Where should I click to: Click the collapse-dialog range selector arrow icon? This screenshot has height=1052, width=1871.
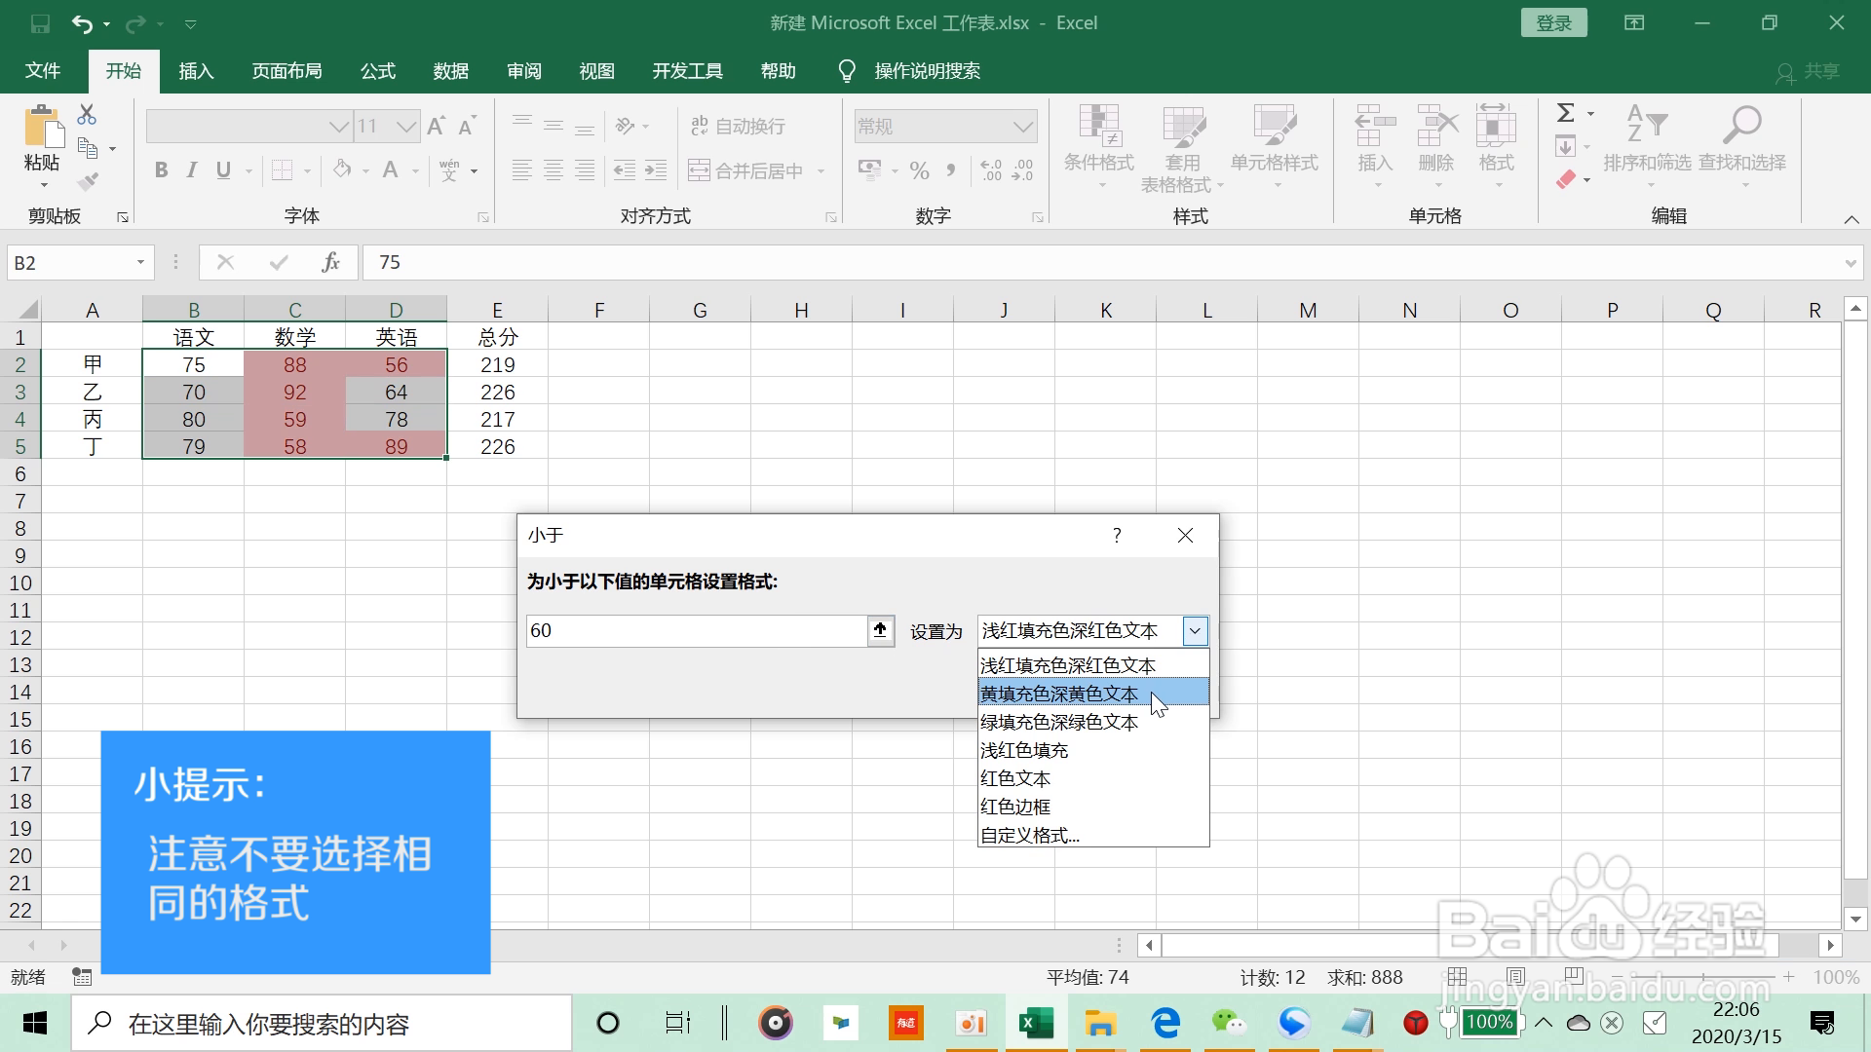pos(880,630)
